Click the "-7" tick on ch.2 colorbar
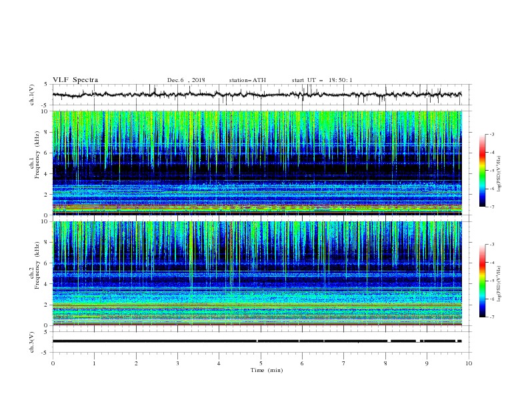Screen dimensions: 528x408 pos(492,317)
